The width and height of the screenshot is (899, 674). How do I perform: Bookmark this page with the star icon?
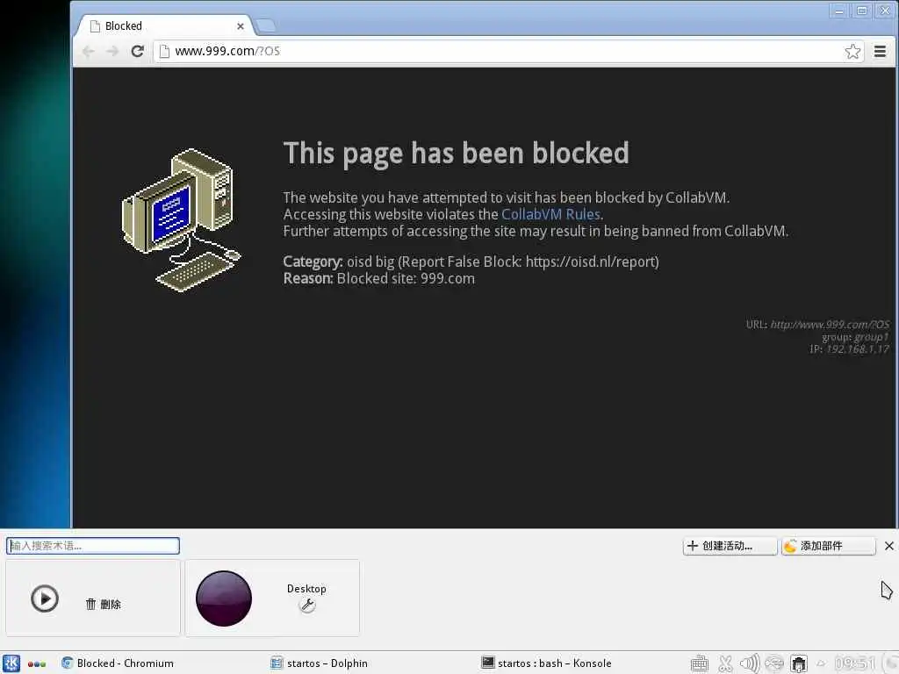[852, 51]
